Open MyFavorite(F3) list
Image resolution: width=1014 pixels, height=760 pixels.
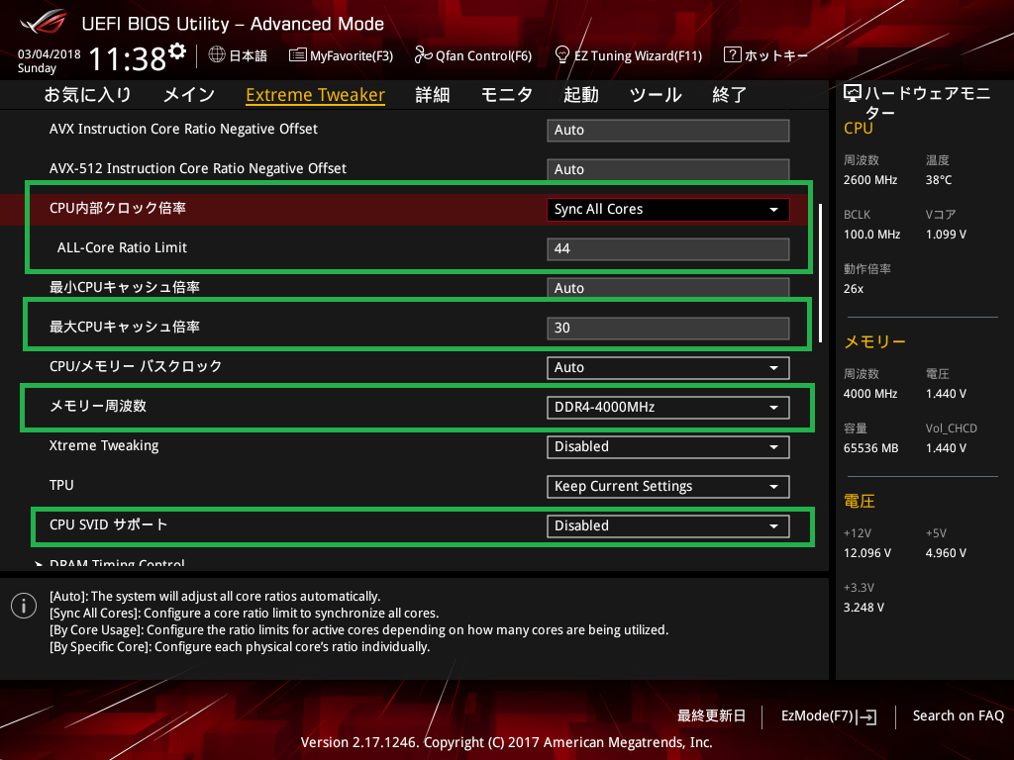[341, 55]
